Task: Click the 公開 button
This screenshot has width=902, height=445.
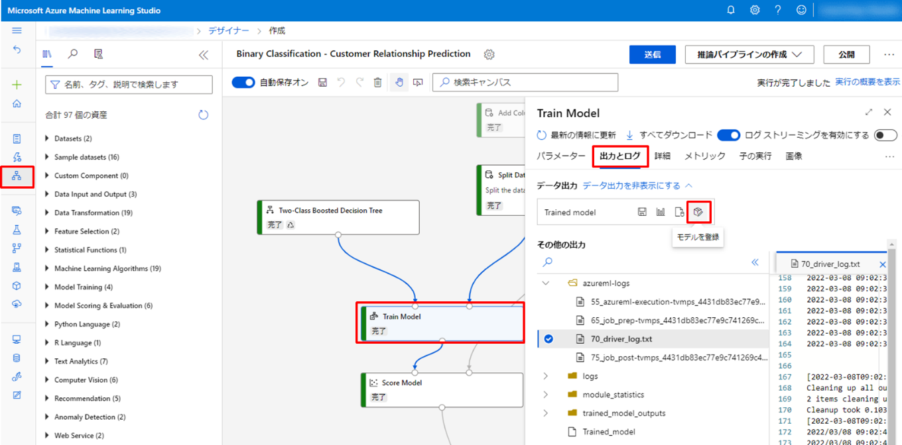Action: (x=846, y=54)
